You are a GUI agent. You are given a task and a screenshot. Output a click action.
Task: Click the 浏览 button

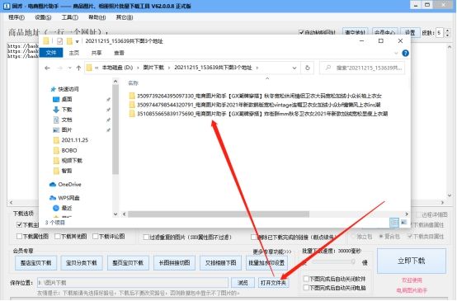click(243, 283)
